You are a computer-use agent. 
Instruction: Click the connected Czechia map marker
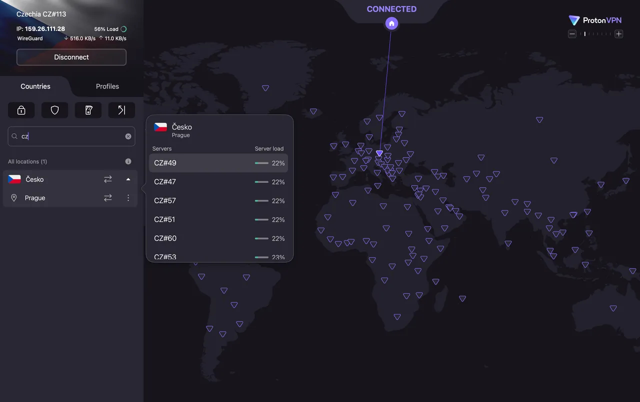click(x=379, y=153)
